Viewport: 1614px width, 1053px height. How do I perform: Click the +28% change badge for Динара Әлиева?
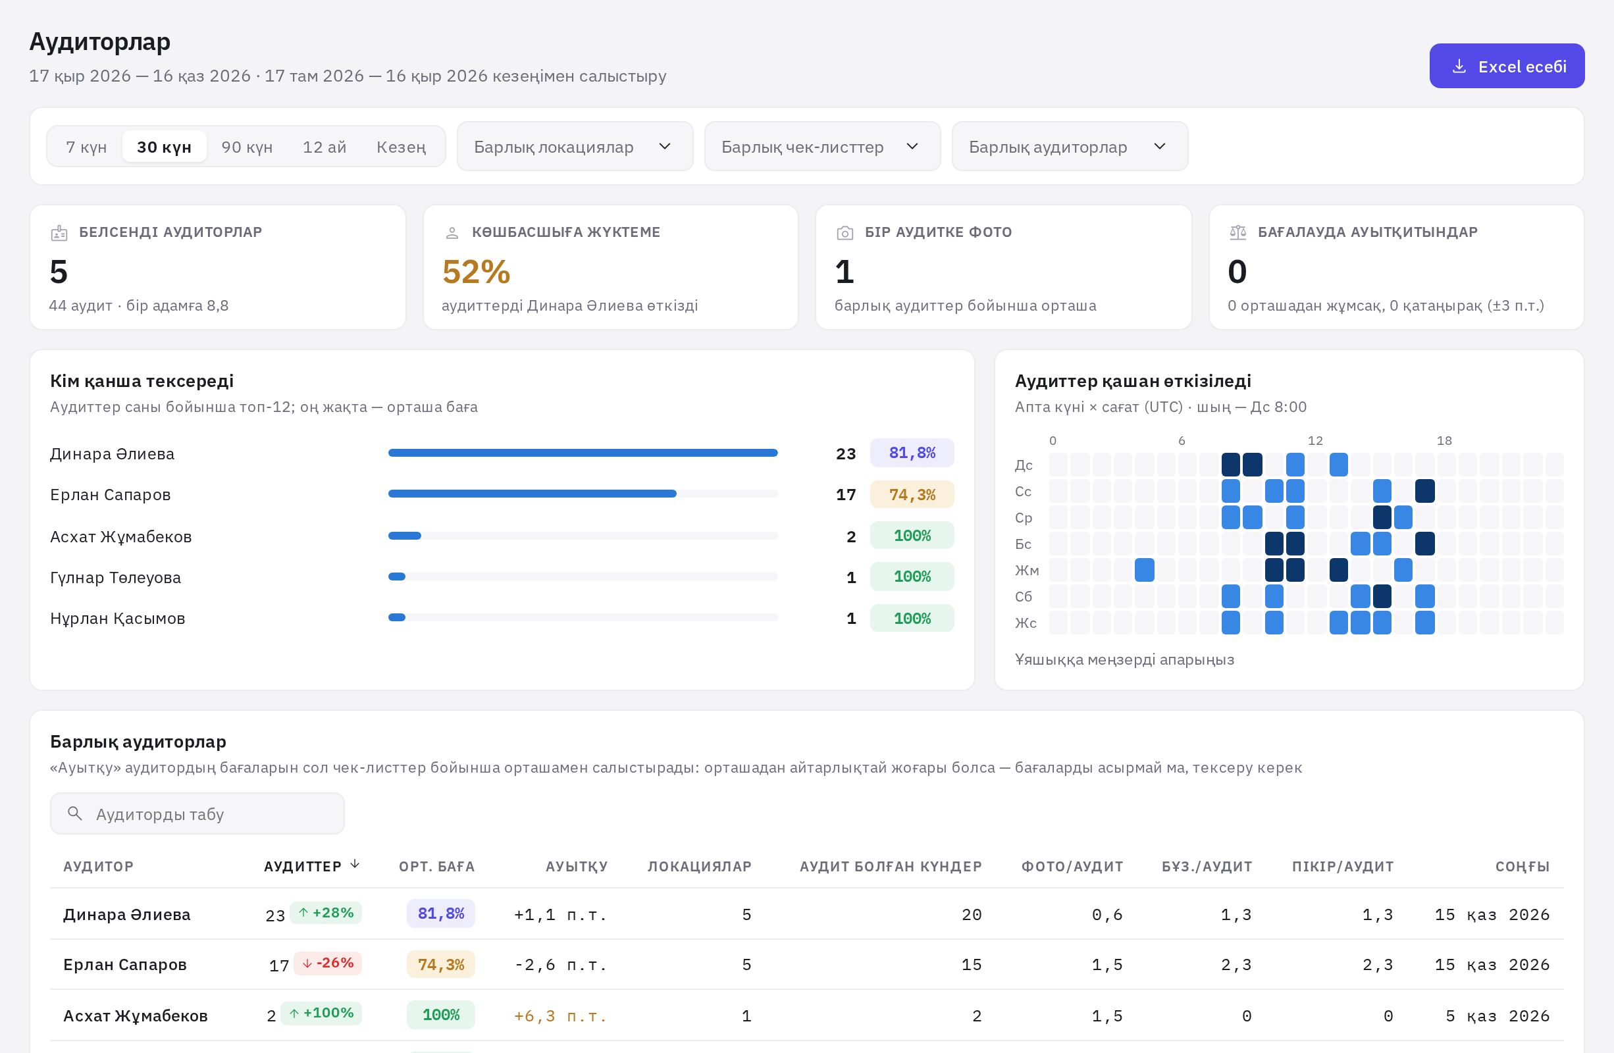[x=326, y=913]
